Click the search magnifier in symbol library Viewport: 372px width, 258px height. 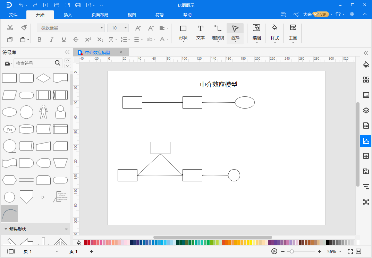pyautogui.click(x=57, y=63)
